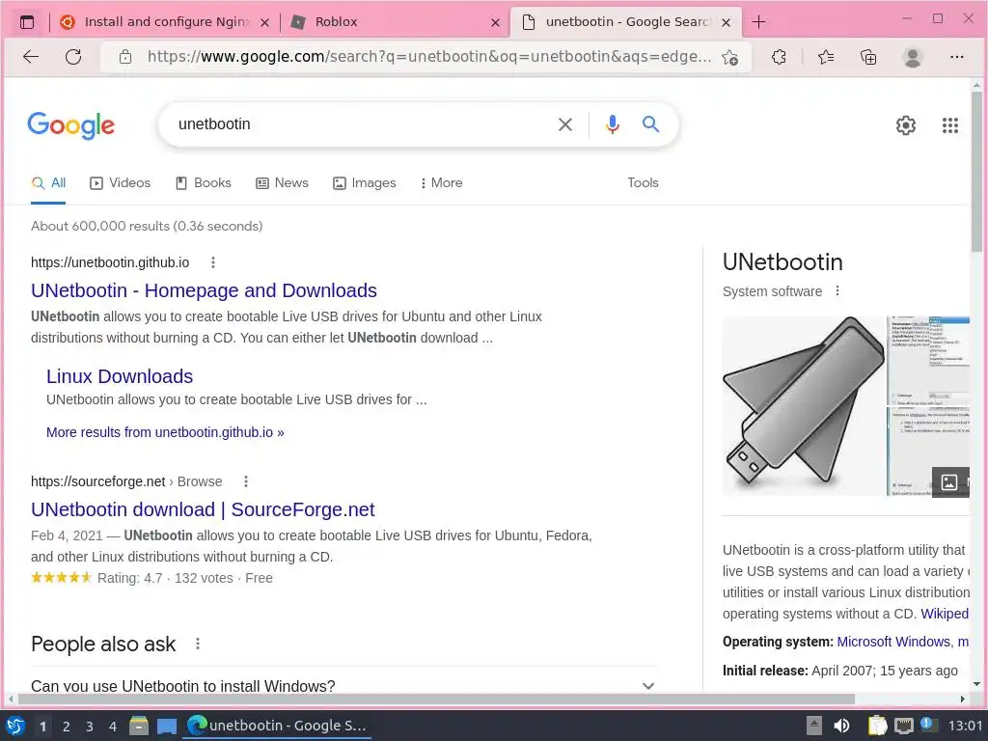Open the taskbar clock showing 13:01
Screen dimensions: 988x741
coord(965,726)
